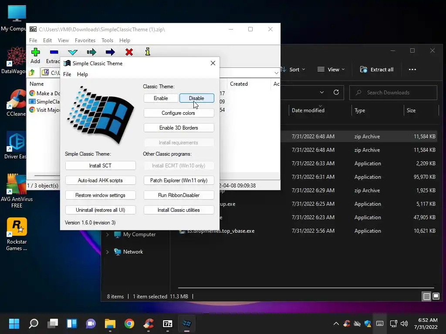Click Install Classic utilities button
The width and height of the screenshot is (446, 334).
(x=179, y=210)
